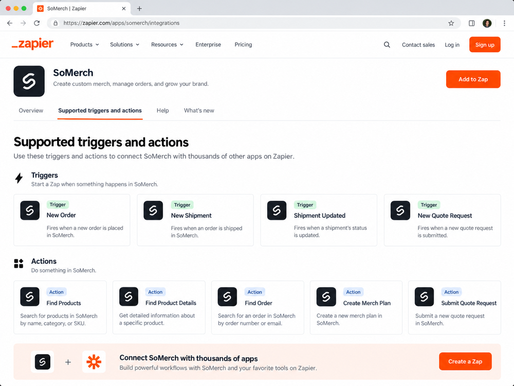Screen dimensions: 514x386
Task: Open the What's new tab
Action: 199,111
